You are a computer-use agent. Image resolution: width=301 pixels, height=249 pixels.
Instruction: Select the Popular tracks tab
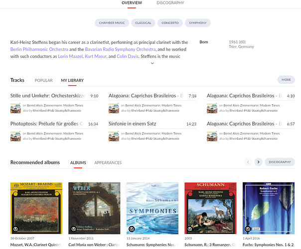[x=43, y=80]
